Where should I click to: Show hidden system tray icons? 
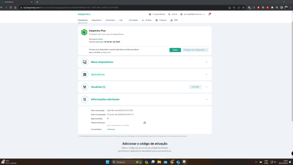256,162
